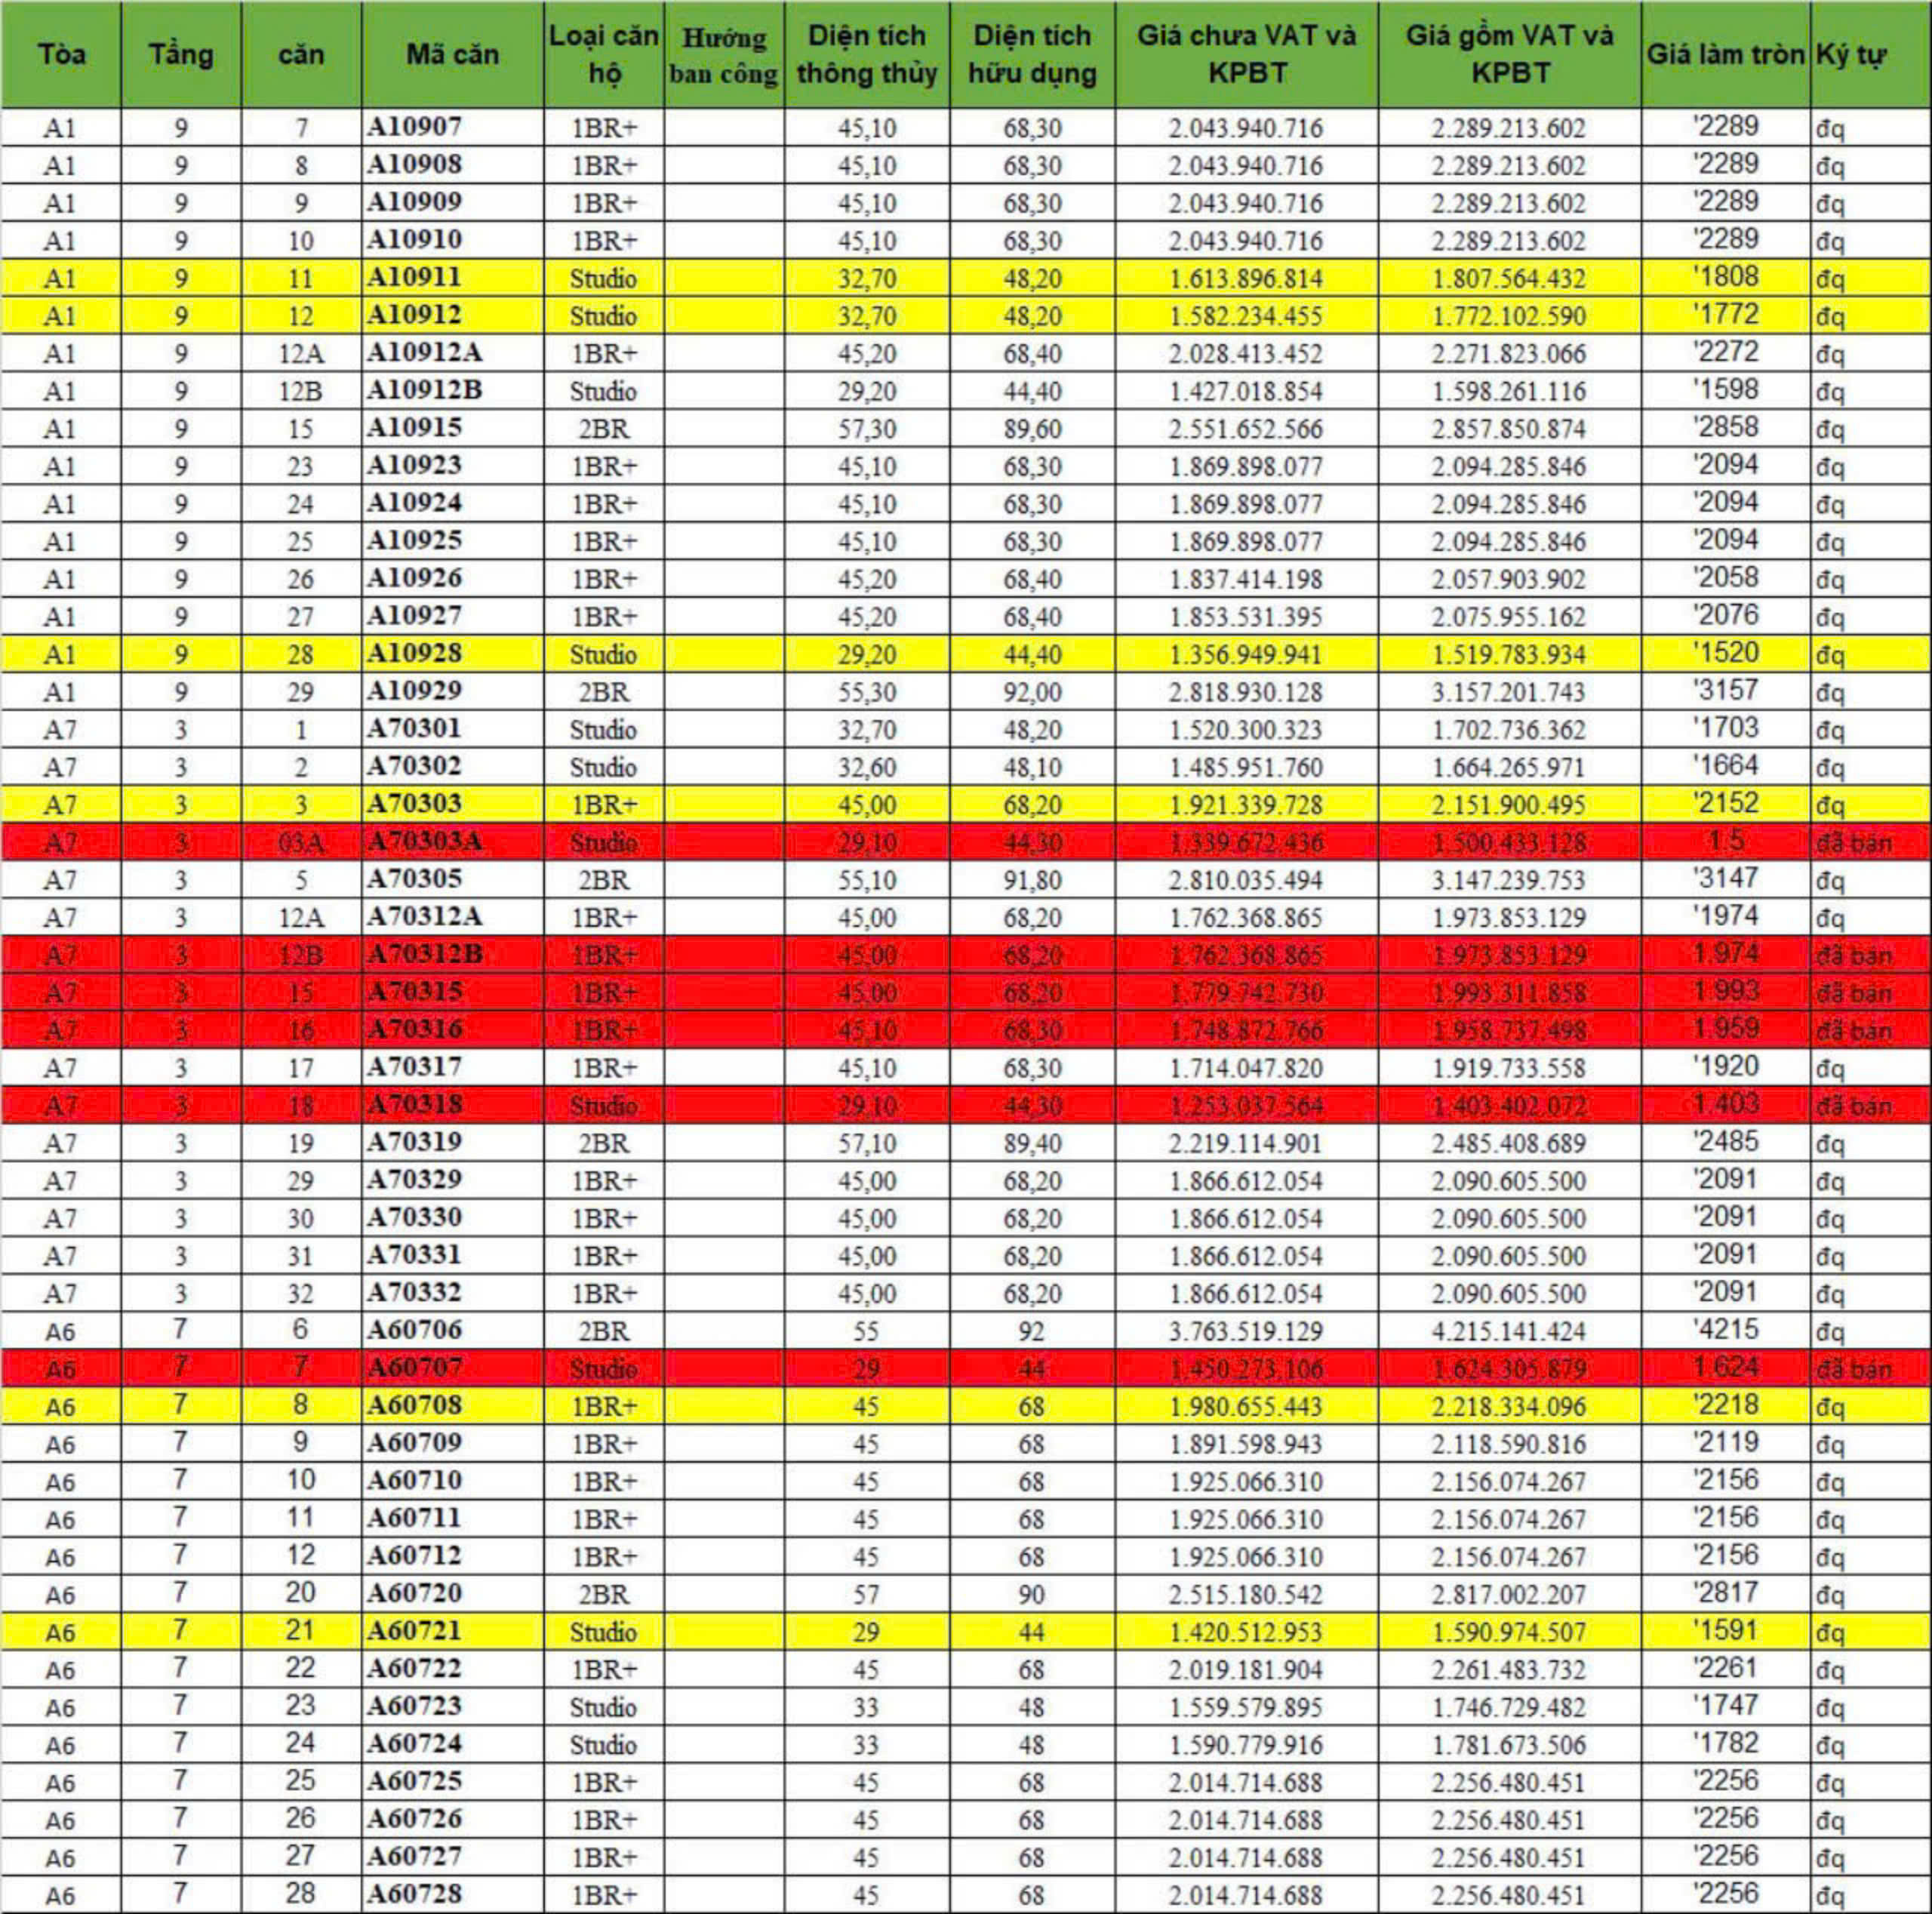Select price cell 4.215.141.424
This screenshot has height=1914, width=1932.
[x=1508, y=1331]
